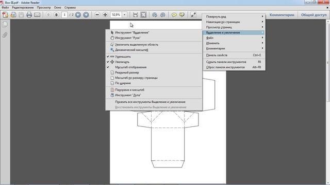Image resolution: width=330 pixels, height=185 pixels.
Task: Uncheck Масштаб отображения option
Action: 154,67
